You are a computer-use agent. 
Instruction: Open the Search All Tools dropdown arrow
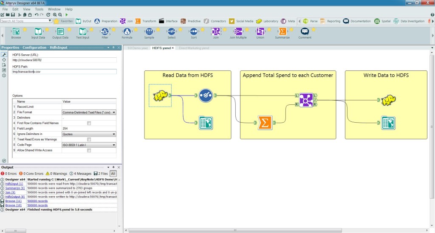click(50, 21)
